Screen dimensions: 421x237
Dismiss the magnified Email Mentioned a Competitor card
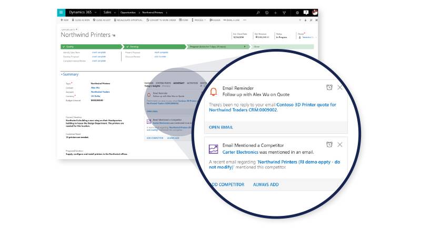340,144
